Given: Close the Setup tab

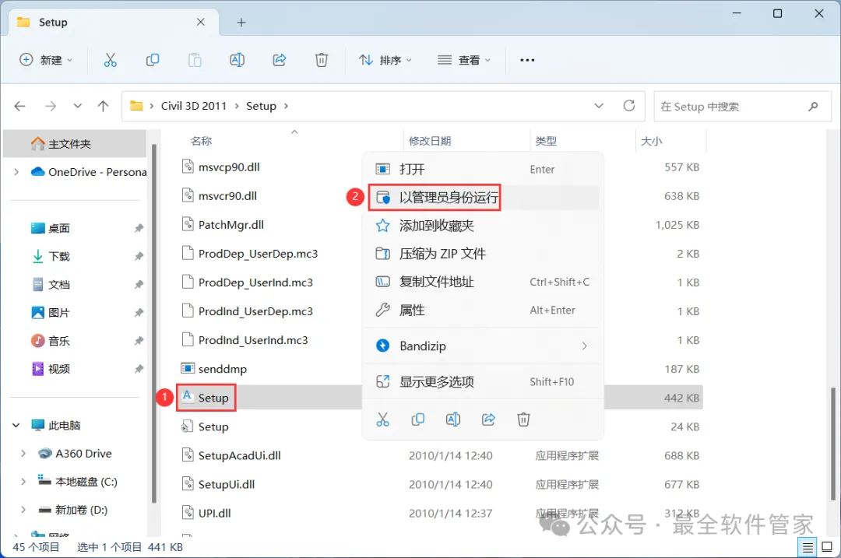Looking at the screenshot, I should [x=201, y=22].
